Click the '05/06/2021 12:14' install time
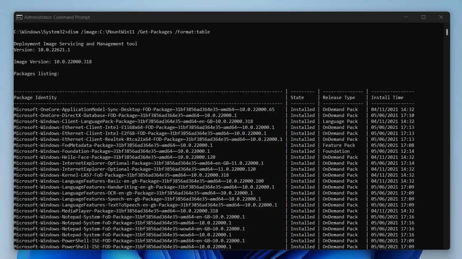This screenshot has height=259, width=462. [392, 151]
